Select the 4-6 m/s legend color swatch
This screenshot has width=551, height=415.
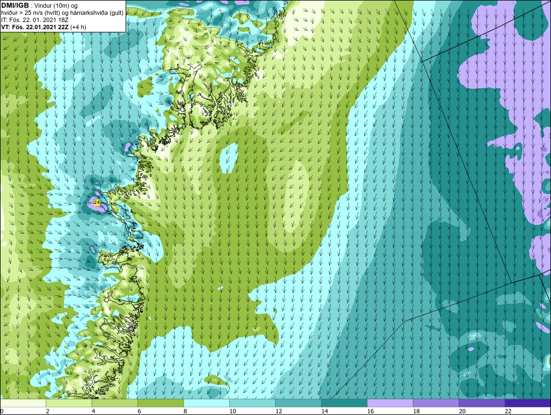tap(115, 403)
